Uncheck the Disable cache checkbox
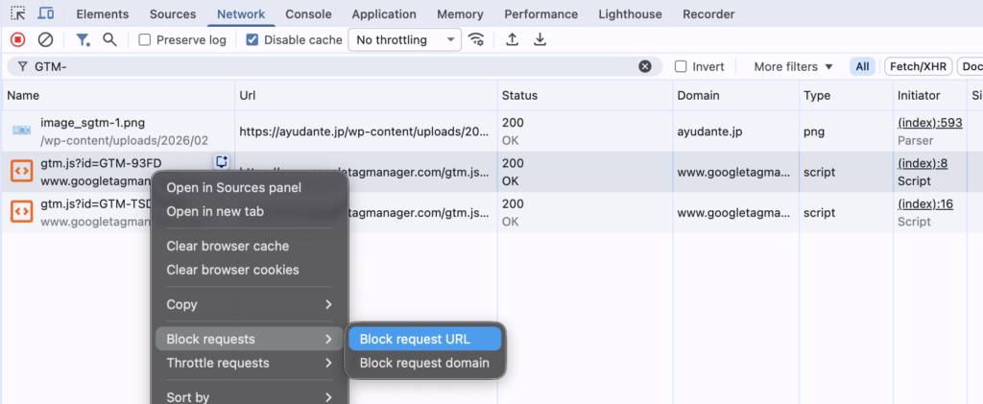The image size is (983, 404). [252, 40]
